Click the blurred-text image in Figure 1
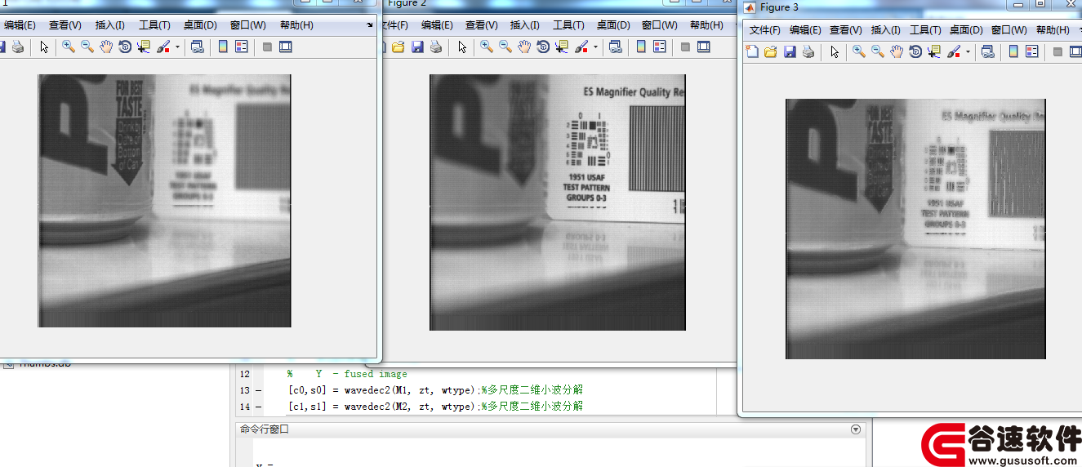Image resolution: width=1082 pixels, height=467 pixels. pos(164,201)
